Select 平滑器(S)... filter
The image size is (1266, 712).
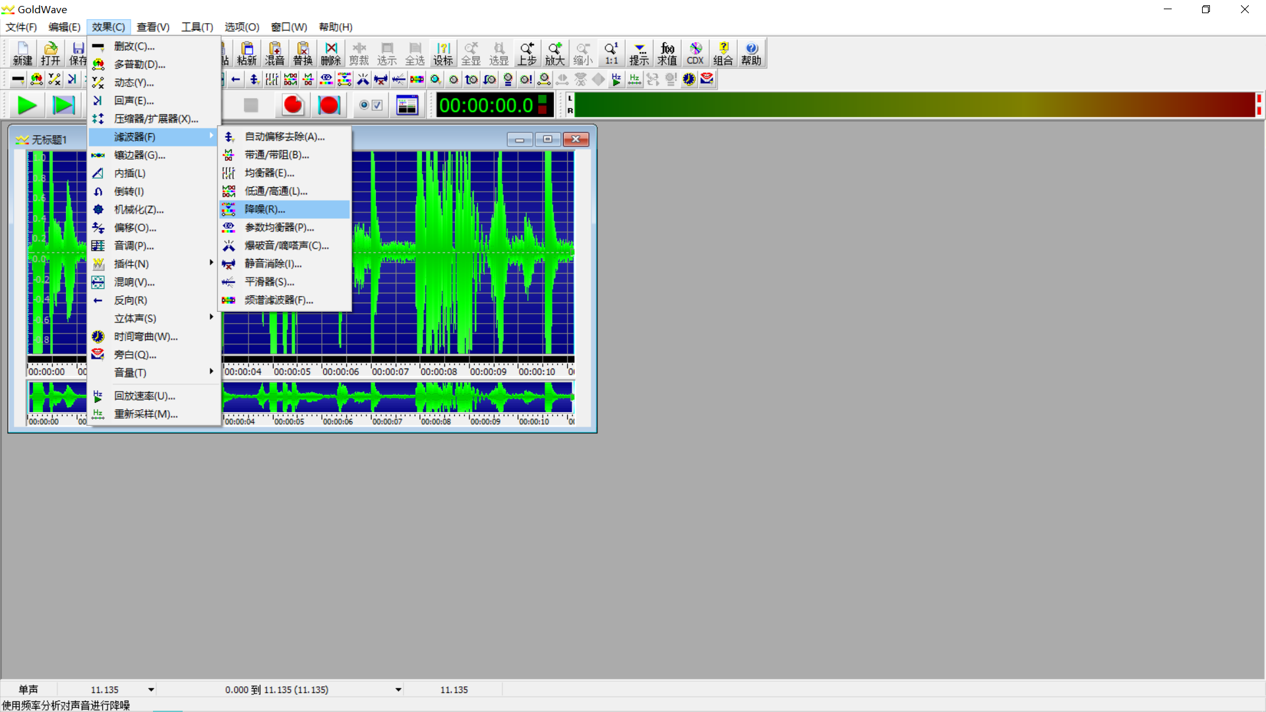[x=284, y=282]
